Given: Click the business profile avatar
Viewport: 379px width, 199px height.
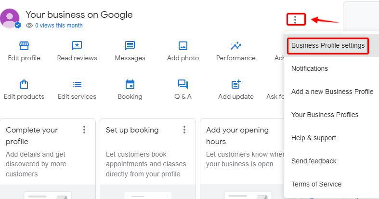Looking at the screenshot, I should point(10,18).
